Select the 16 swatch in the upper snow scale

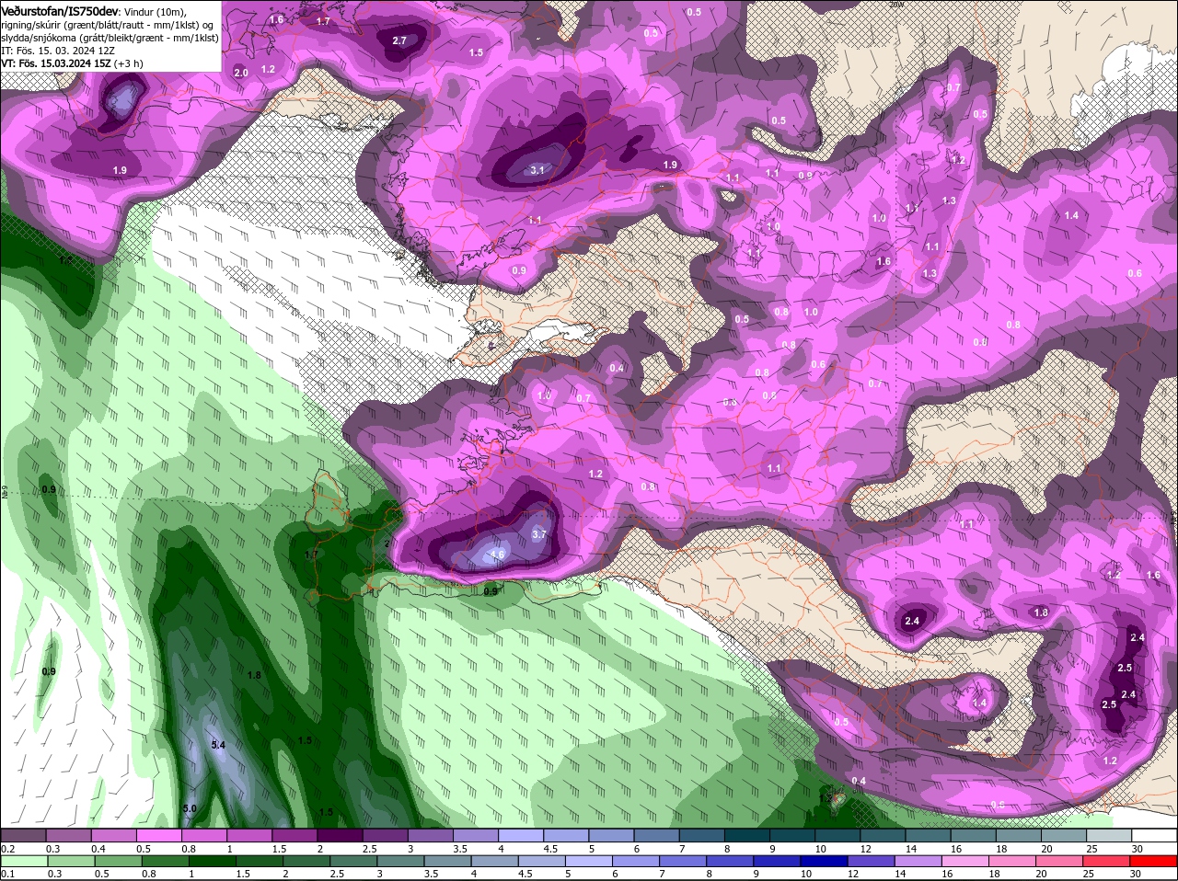(973, 835)
